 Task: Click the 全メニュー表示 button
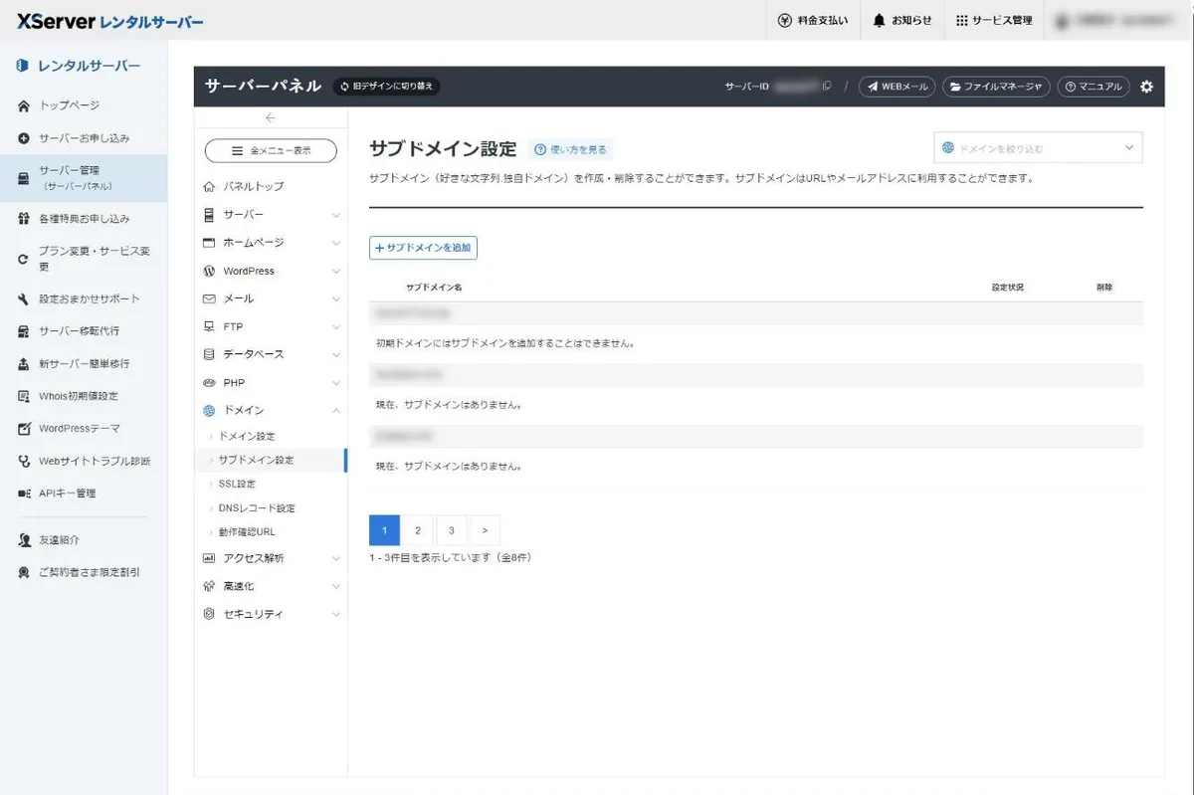click(271, 150)
